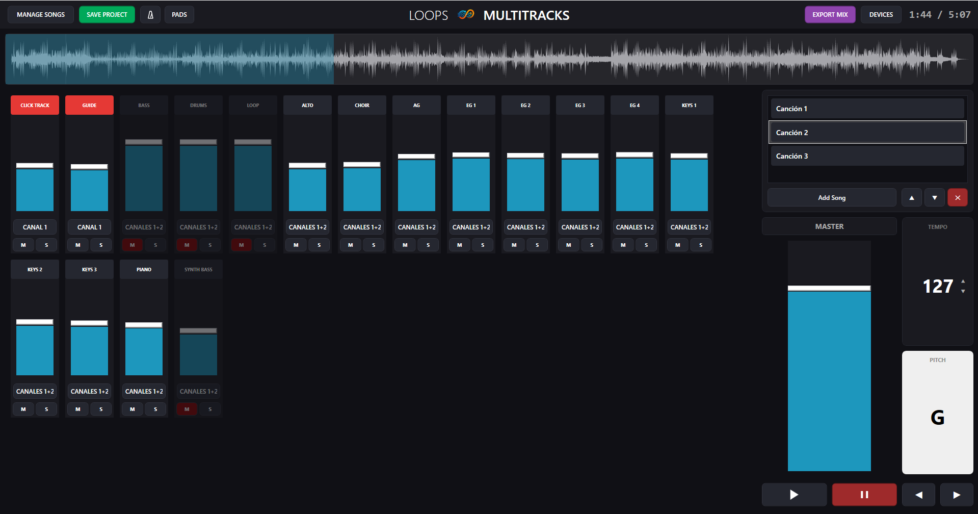Unmute the DRUMS channel
The image size is (978, 514).
187,245
